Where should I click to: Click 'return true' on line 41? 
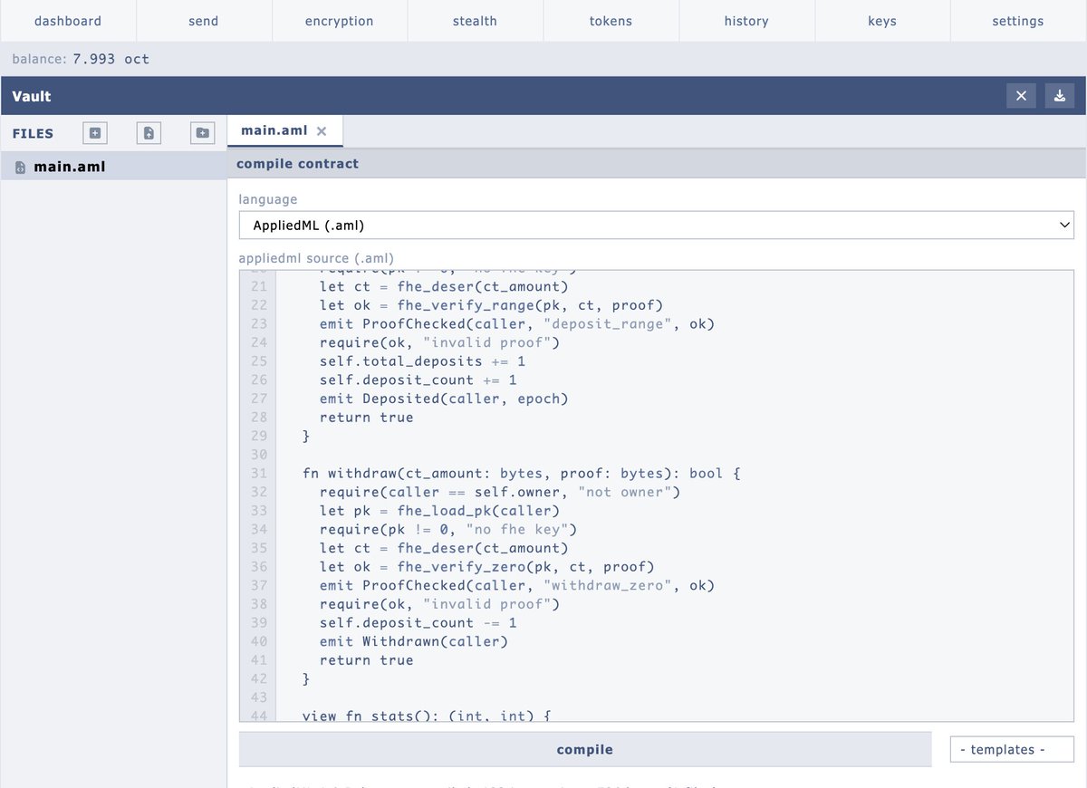367,660
